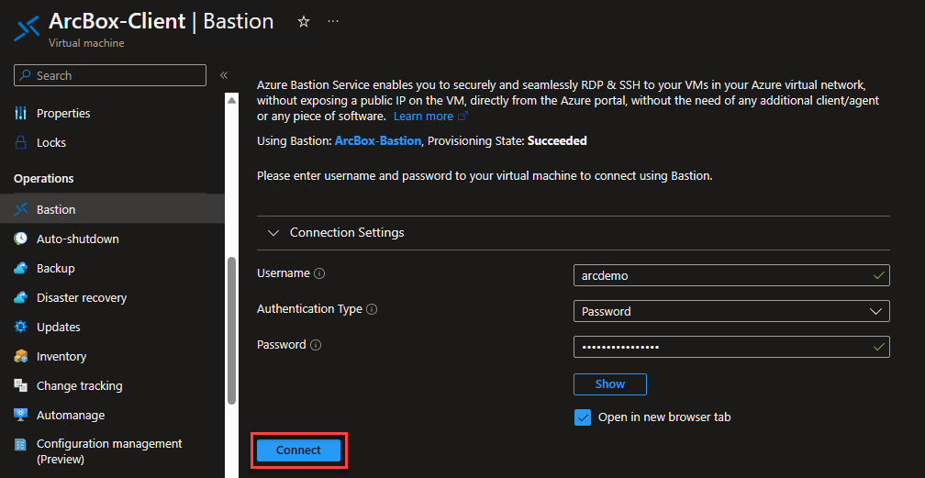
Task: Click the Succeeded provisioning state text
Action: click(x=557, y=141)
